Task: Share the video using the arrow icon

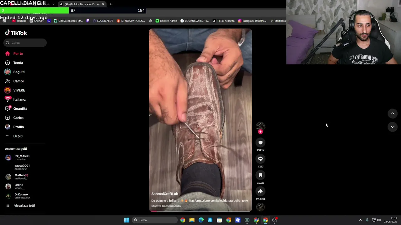Action: pyautogui.click(x=260, y=191)
